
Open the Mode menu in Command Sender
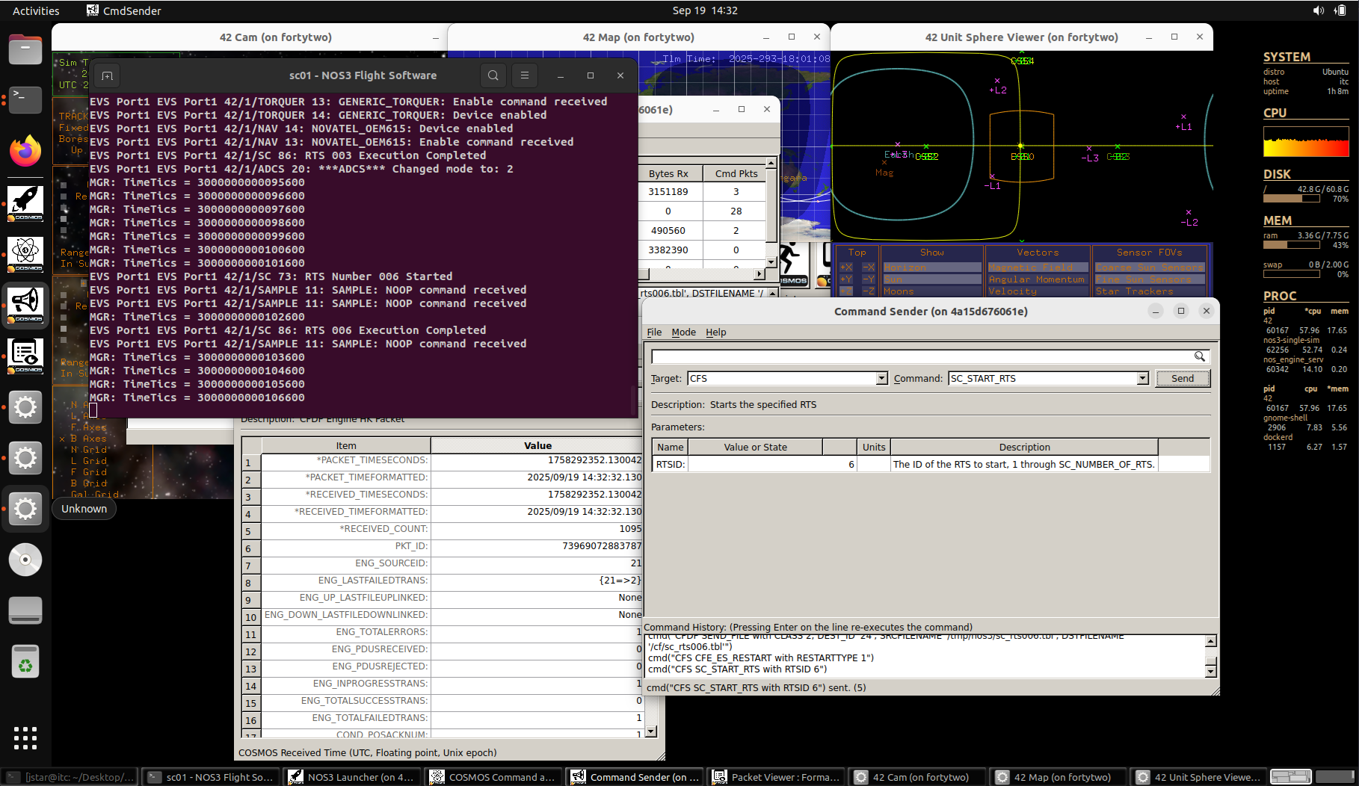[683, 332]
